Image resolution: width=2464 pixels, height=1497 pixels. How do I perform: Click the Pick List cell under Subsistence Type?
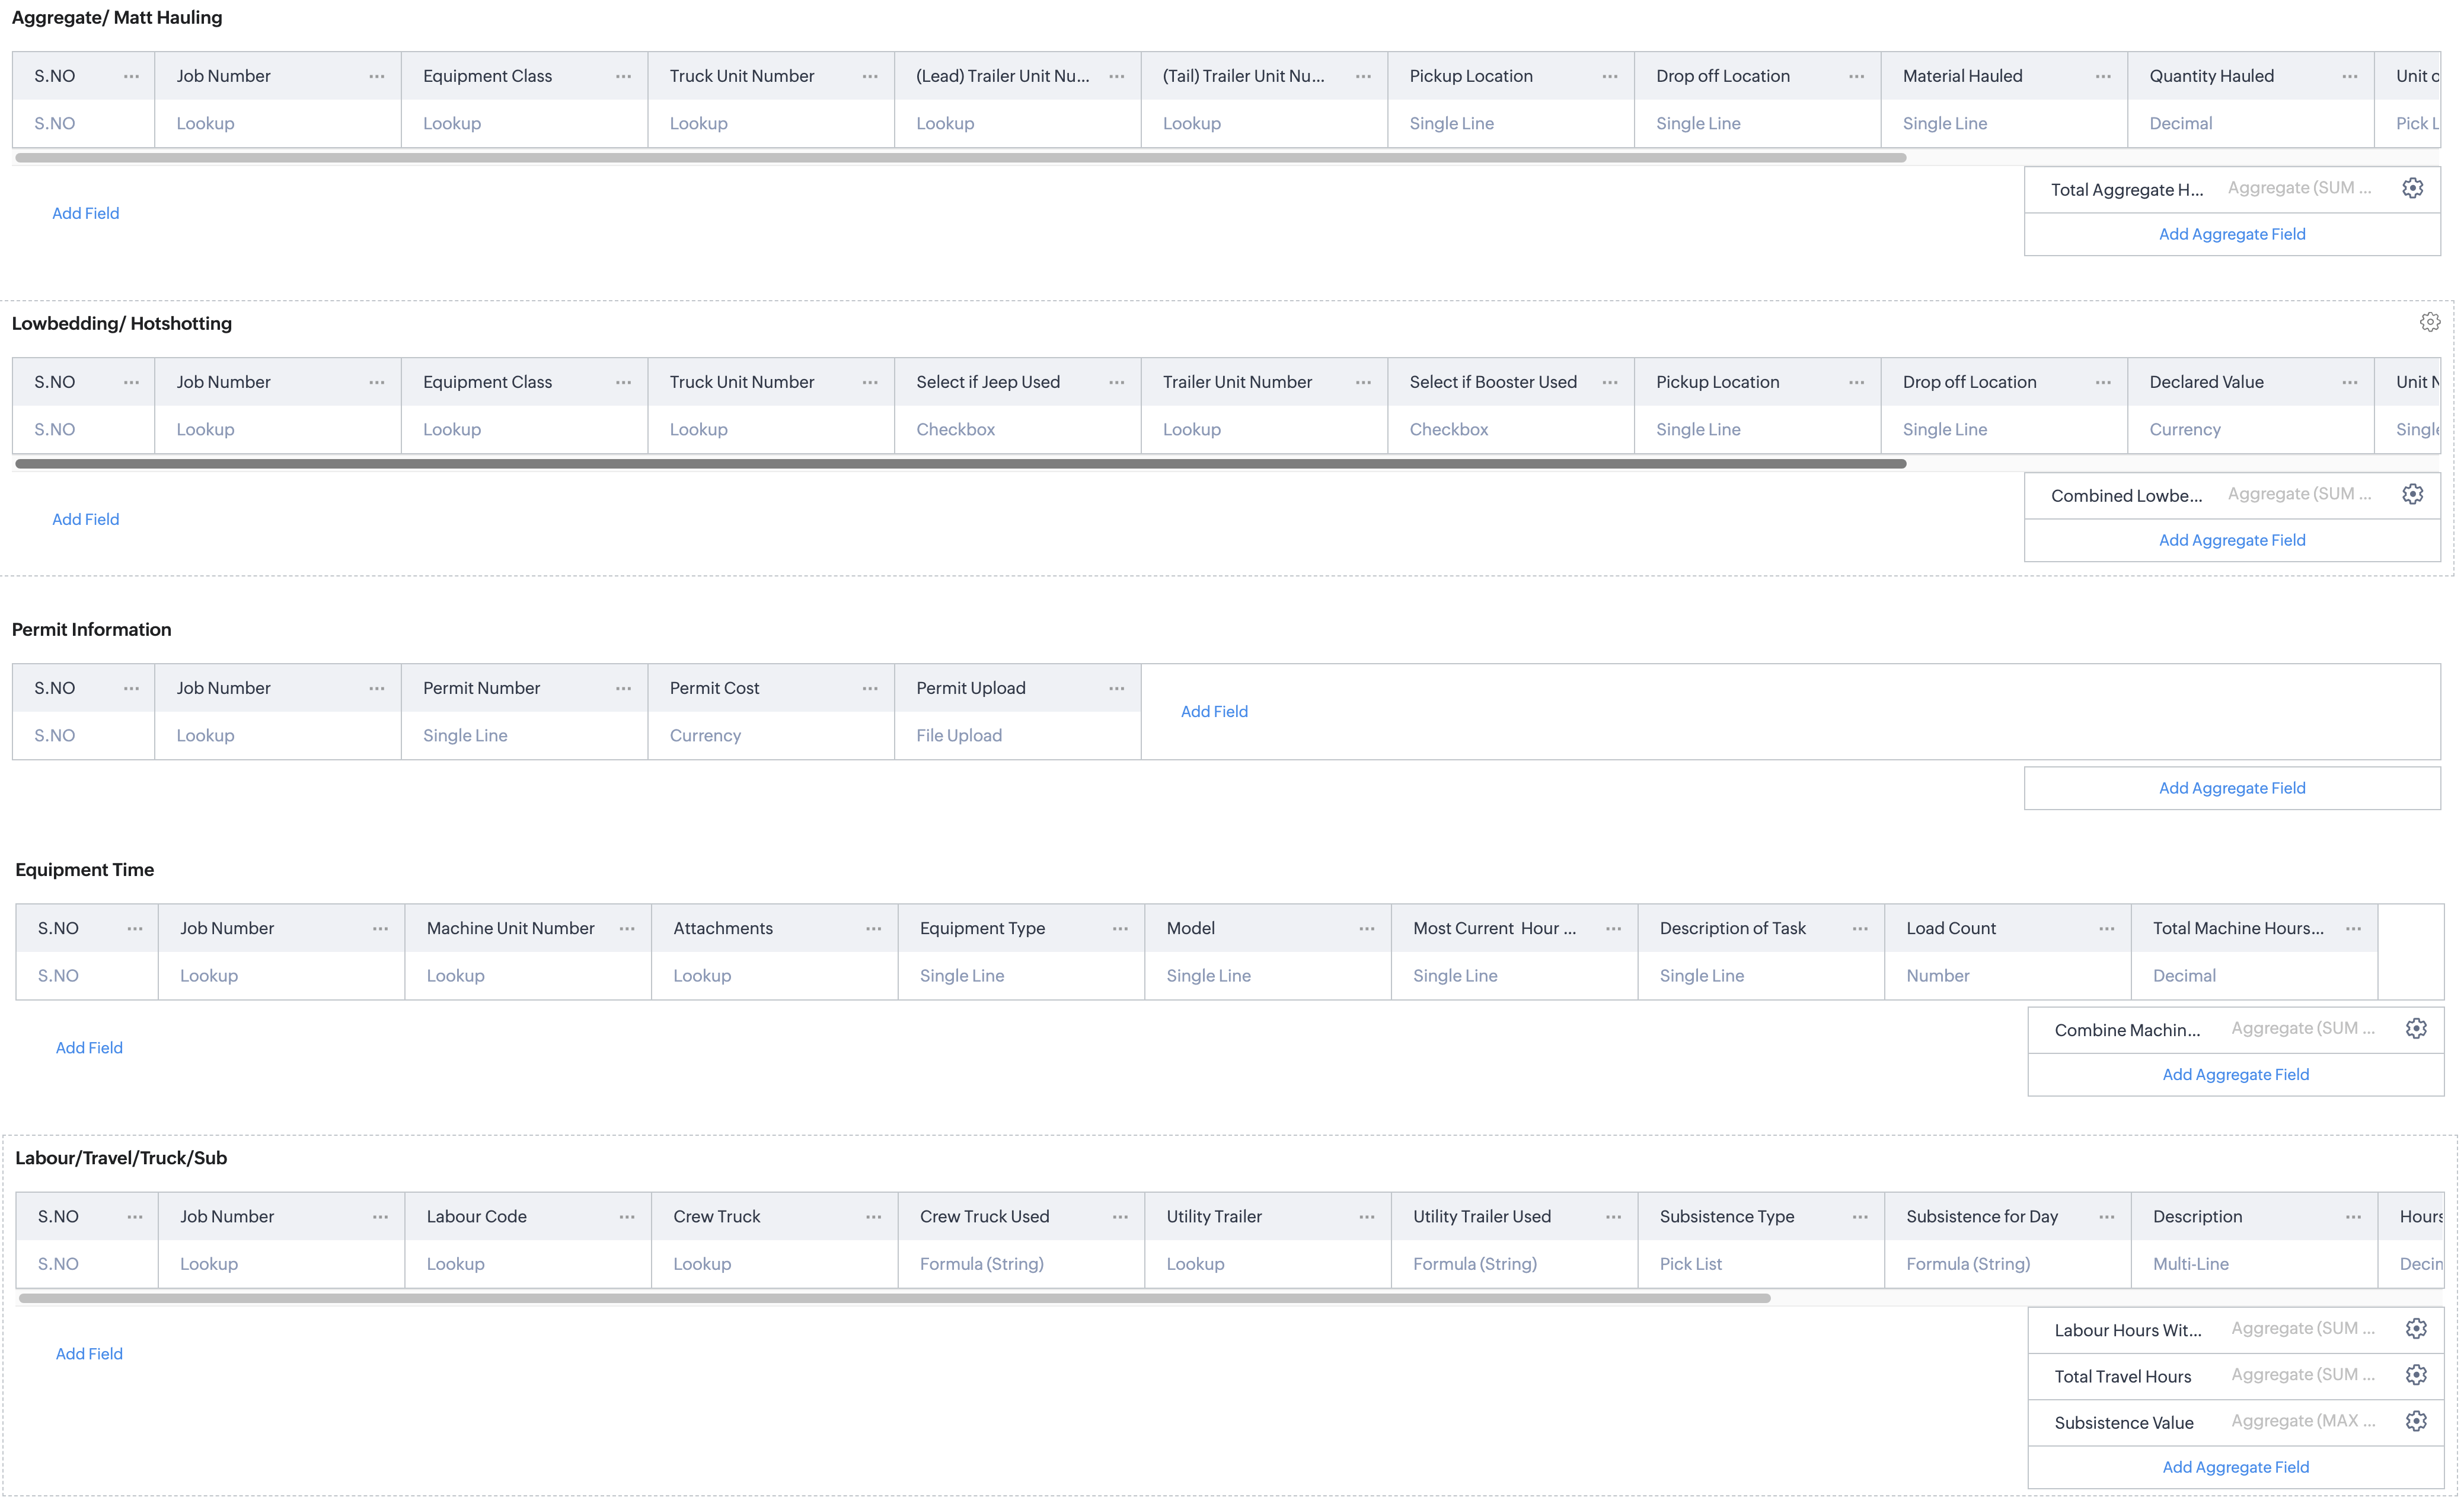tap(1761, 1264)
